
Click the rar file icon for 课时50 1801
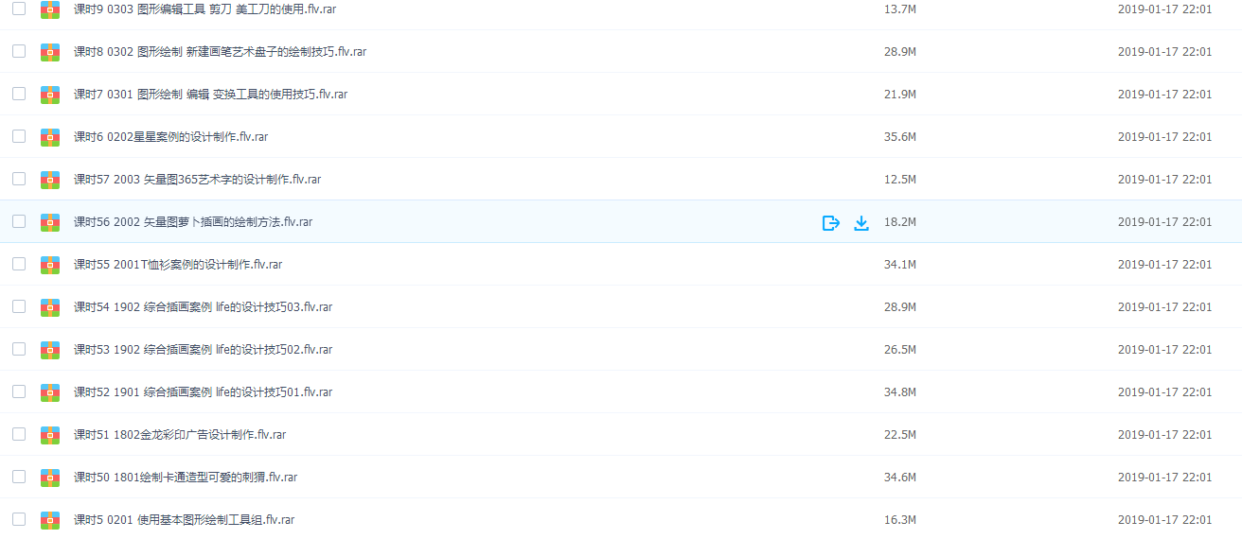point(50,478)
